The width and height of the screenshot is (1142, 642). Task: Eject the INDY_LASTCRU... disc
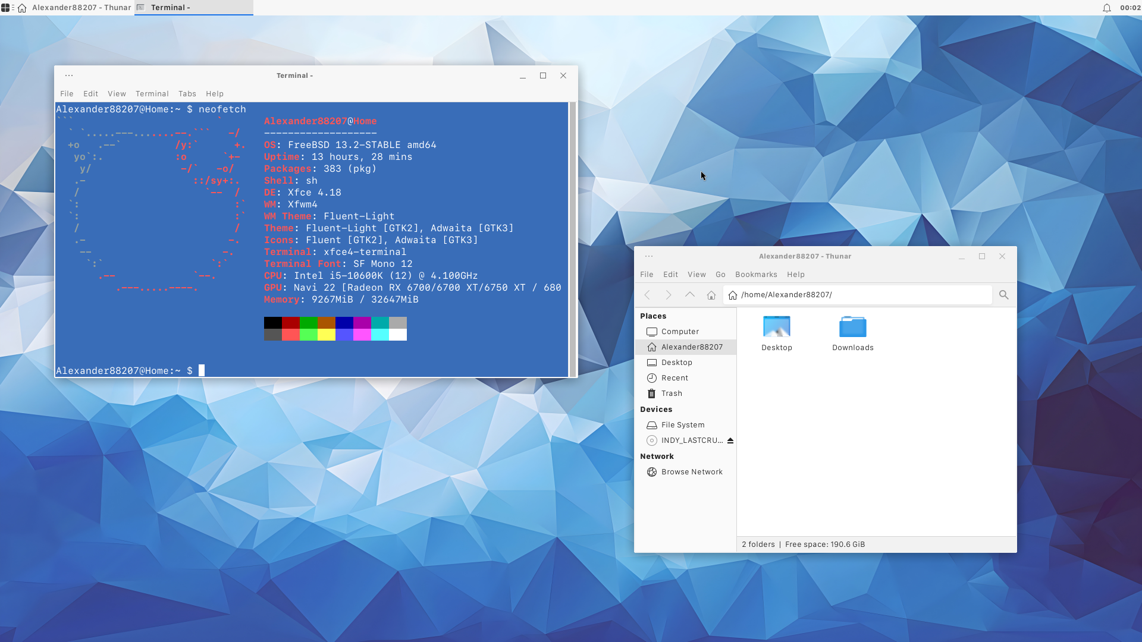coord(730,440)
